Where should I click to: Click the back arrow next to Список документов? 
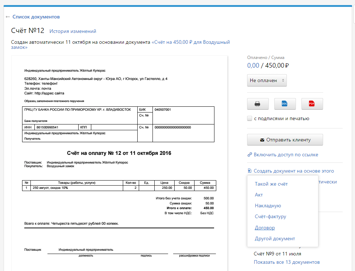(x=8, y=17)
